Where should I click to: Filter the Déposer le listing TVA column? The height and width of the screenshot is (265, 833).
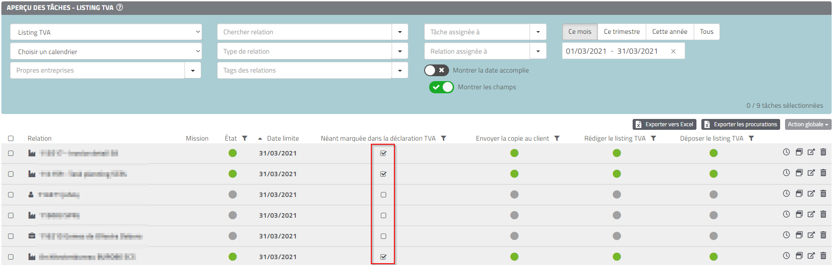pos(751,138)
